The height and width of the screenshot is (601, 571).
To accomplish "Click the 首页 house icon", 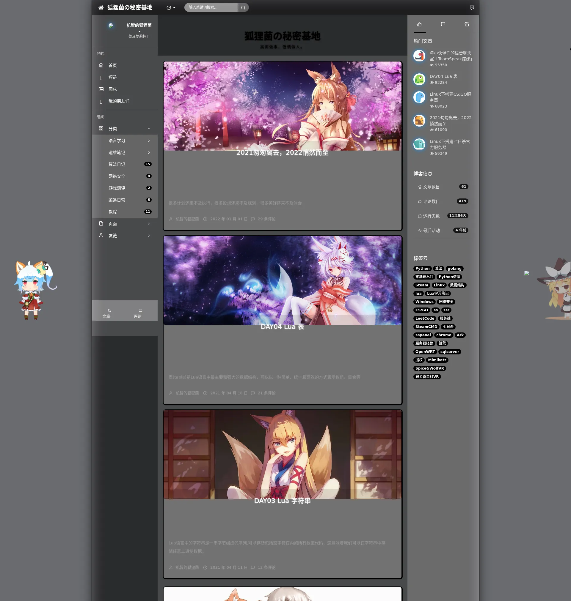I will click(x=101, y=65).
